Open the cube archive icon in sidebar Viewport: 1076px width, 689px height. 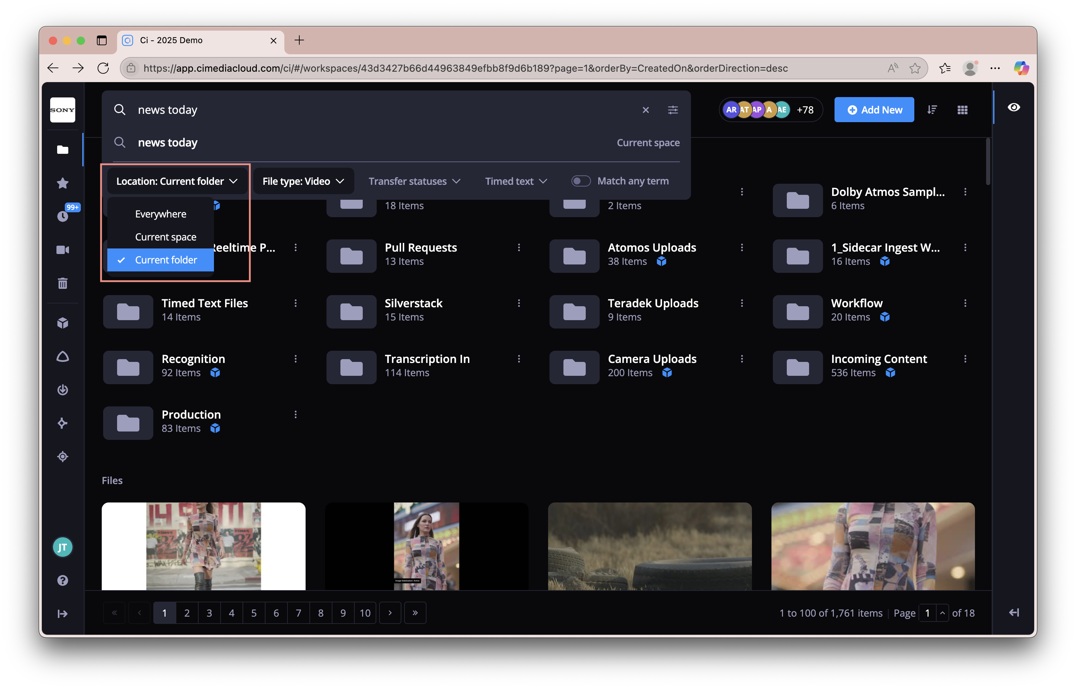click(63, 323)
